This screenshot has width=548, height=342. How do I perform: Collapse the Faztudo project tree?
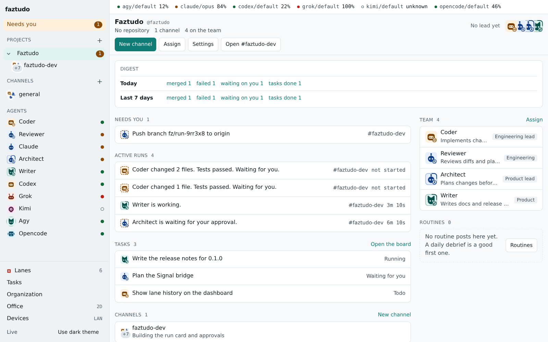pyautogui.click(x=9, y=54)
